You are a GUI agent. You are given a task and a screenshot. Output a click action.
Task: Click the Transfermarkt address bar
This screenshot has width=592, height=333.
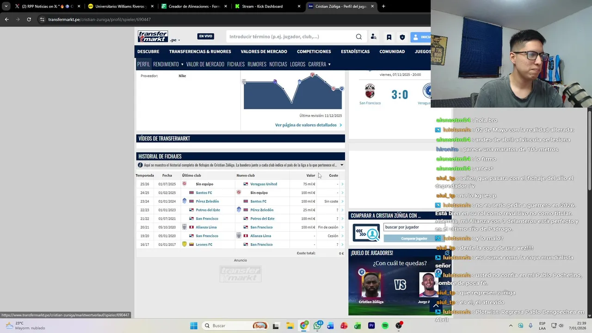(231, 19)
